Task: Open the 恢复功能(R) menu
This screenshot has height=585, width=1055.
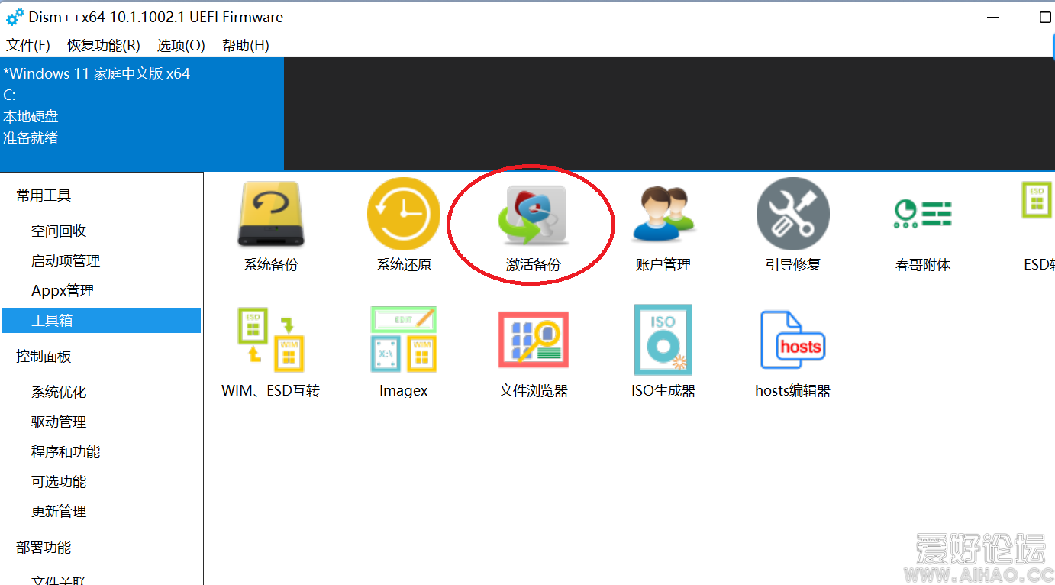Action: (x=103, y=45)
